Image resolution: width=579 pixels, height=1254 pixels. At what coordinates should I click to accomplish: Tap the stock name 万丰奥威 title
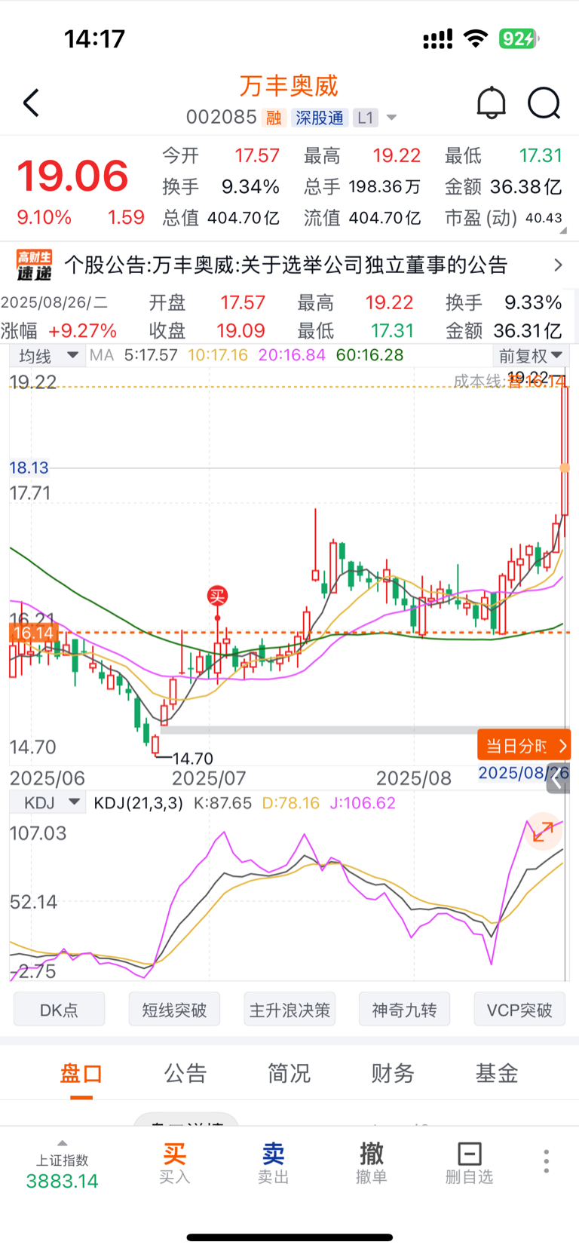tap(289, 86)
